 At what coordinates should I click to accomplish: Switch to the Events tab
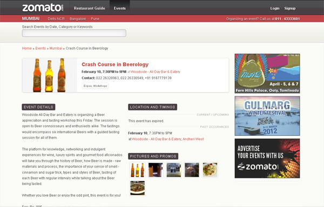pyautogui.click(x=120, y=8)
